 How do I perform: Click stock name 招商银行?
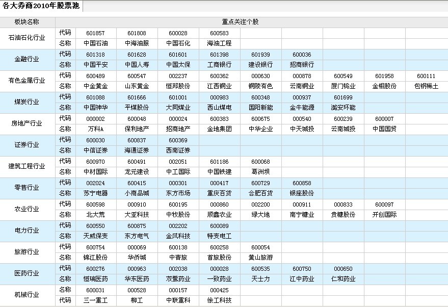302,65
